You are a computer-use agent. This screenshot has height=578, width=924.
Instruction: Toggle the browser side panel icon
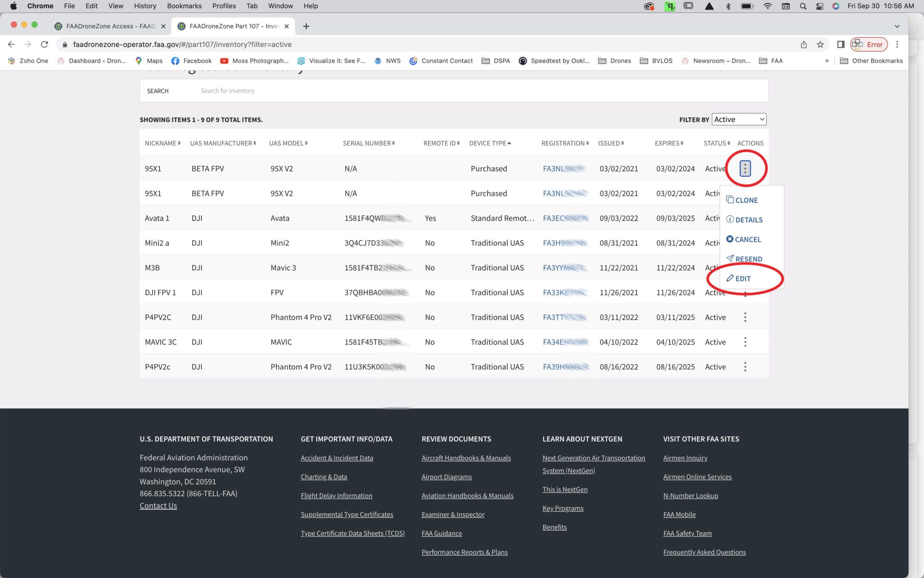click(x=841, y=44)
